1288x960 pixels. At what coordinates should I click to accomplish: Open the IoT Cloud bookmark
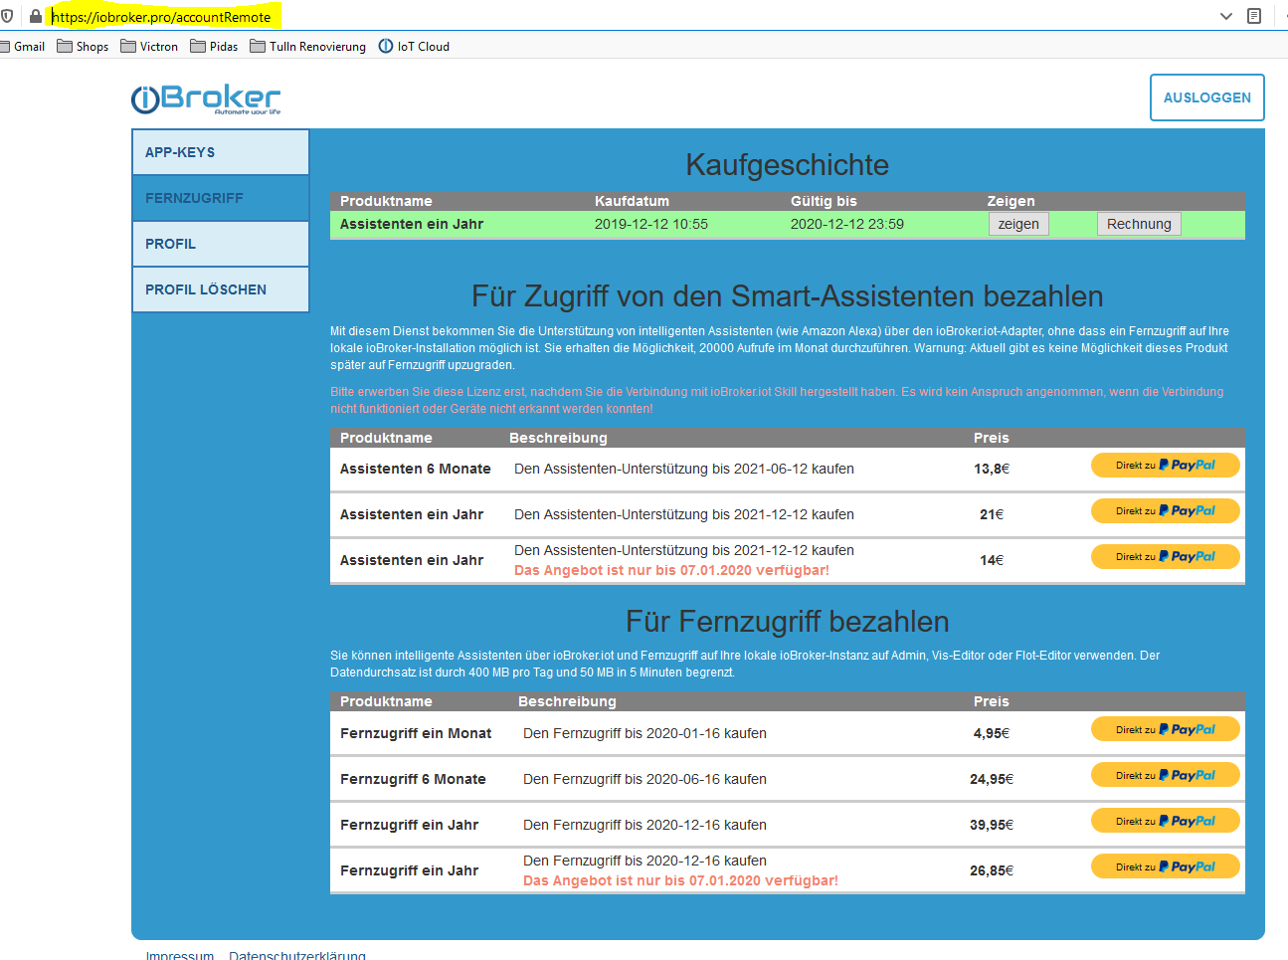pyautogui.click(x=414, y=47)
